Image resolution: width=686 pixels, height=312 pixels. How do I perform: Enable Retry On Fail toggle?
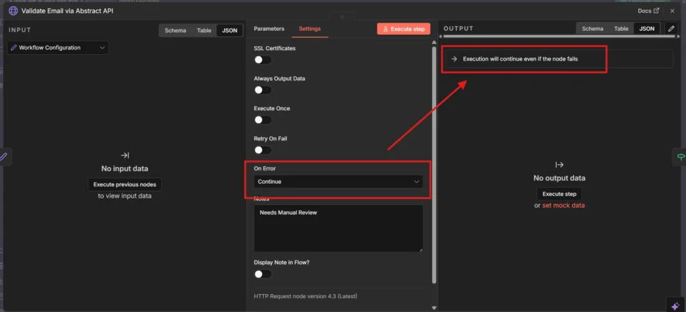coord(263,150)
